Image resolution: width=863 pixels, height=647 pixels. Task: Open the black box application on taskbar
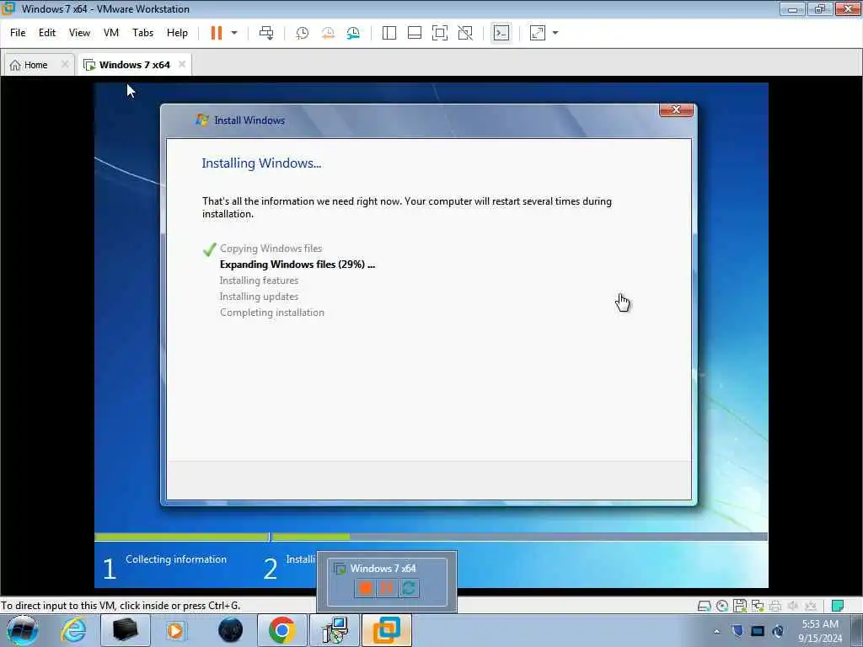point(125,630)
